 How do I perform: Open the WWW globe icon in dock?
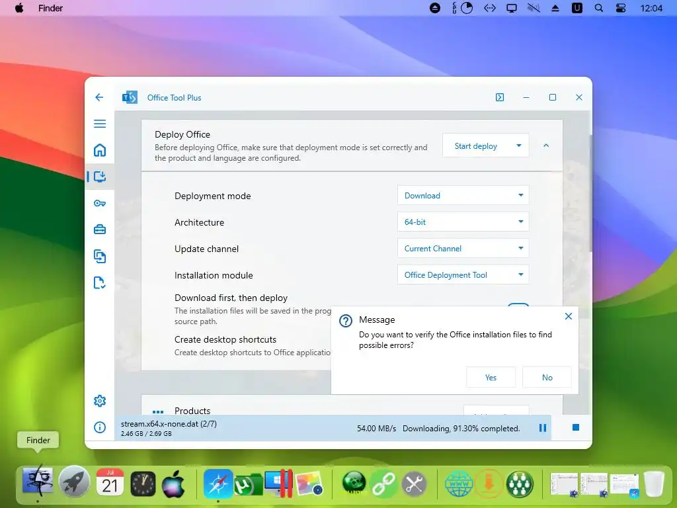click(459, 484)
